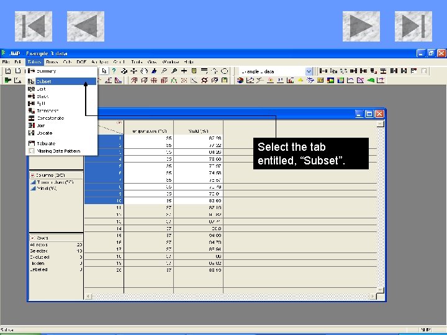
Task: Go to the previous slide button
Action: (86, 26)
